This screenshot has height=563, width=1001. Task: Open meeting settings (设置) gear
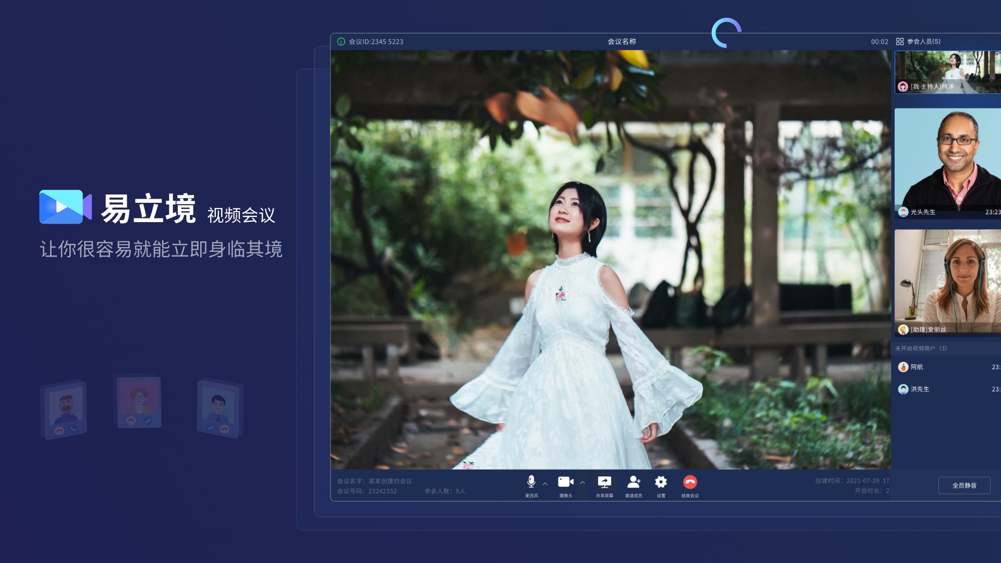tap(661, 482)
